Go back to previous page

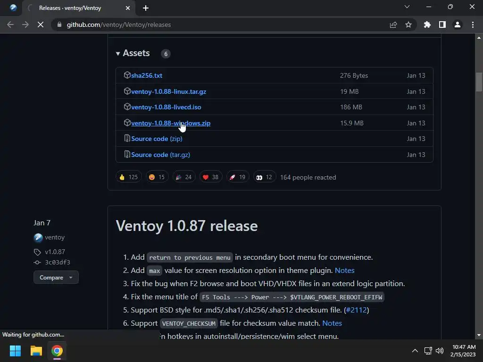click(x=10, y=25)
